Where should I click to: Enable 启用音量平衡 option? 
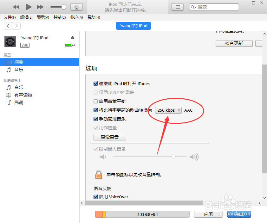click(96, 101)
